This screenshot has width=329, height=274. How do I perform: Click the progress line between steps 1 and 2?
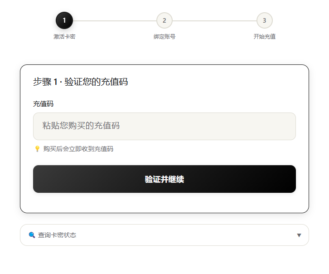pos(115,21)
